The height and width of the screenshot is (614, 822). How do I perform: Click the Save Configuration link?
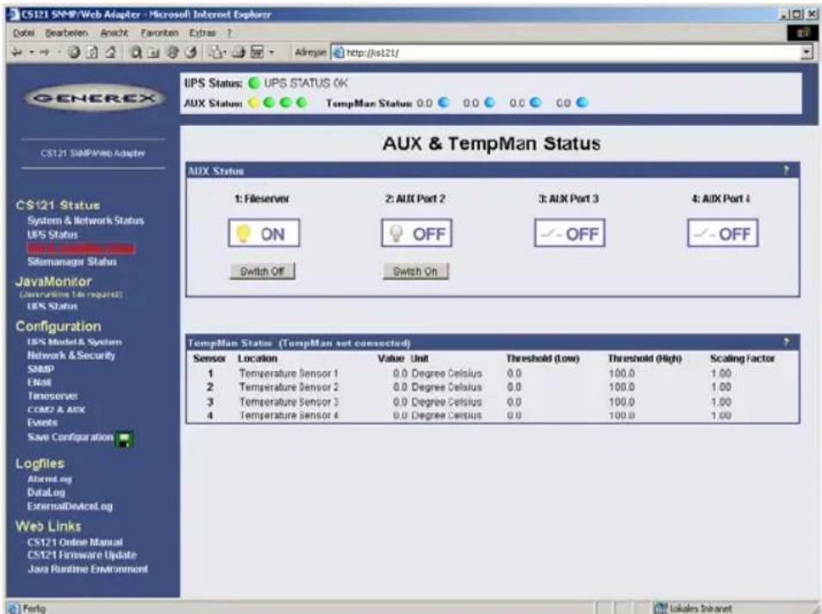tap(71, 437)
